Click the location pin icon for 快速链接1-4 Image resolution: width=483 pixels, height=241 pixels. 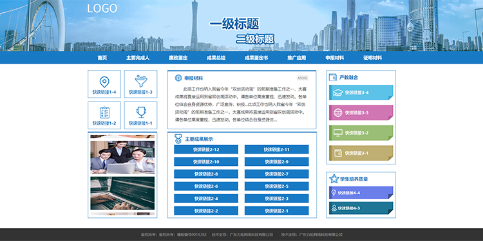click(104, 82)
